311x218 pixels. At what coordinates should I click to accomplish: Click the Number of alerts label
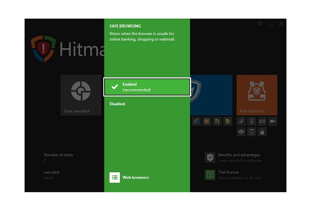pyautogui.click(x=58, y=155)
